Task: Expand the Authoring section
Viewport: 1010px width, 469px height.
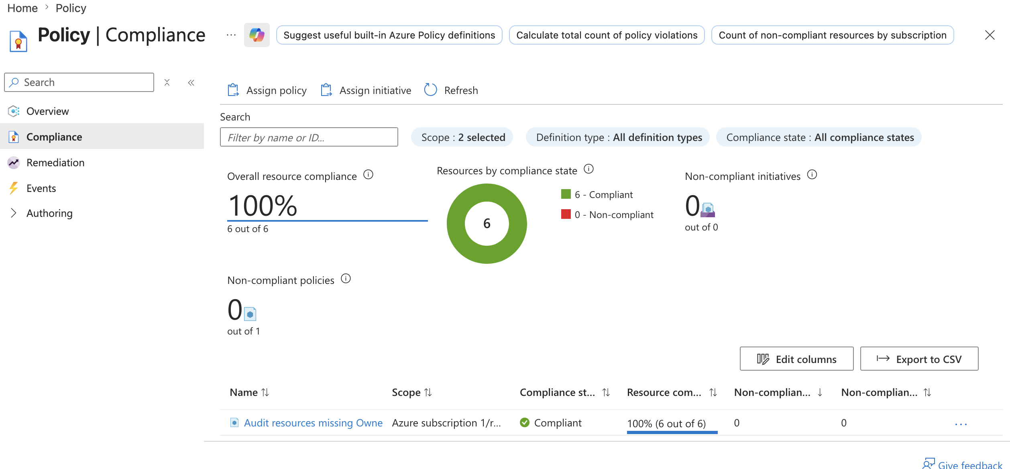Action: point(14,213)
